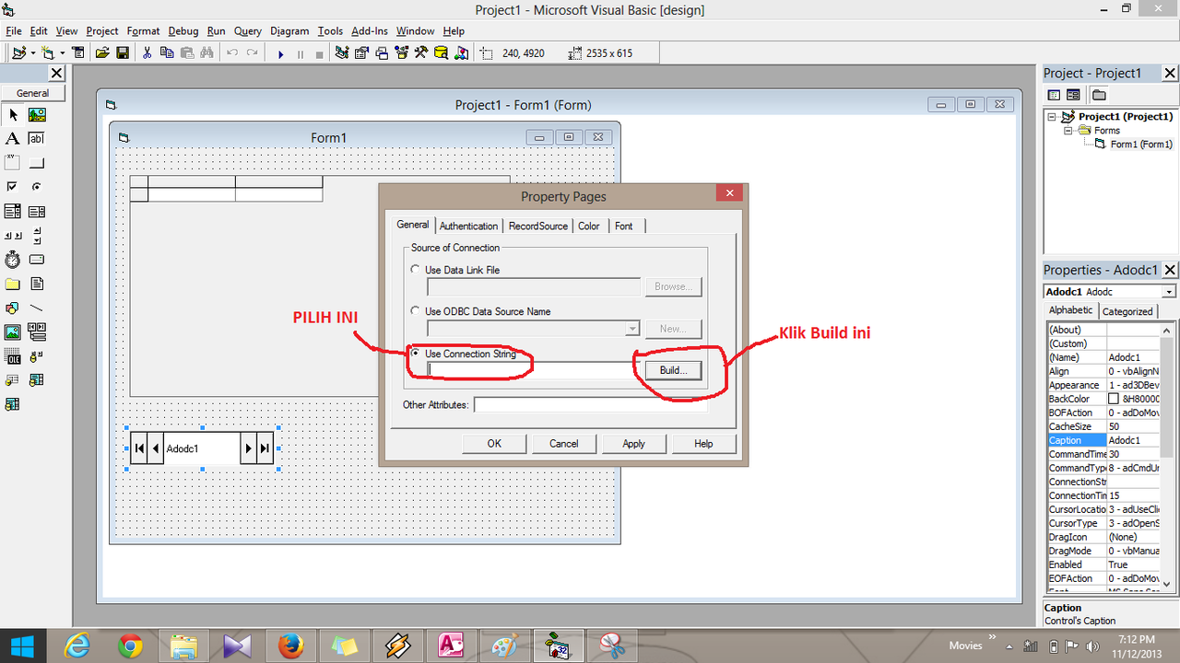Pick the CommandButton control tool
Viewport: 1180px width, 663px height.
pyautogui.click(x=37, y=163)
